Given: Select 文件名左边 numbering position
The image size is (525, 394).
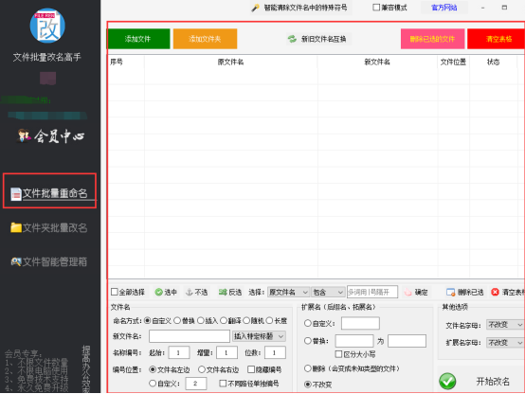Looking at the screenshot, I should pos(153,369).
